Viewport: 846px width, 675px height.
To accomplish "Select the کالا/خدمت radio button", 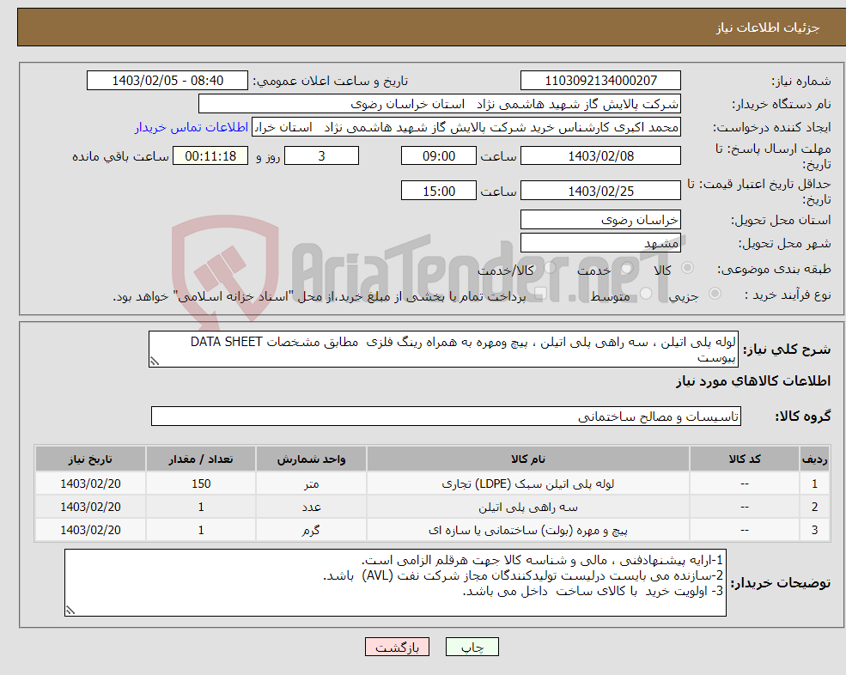I will [x=550, y=268].
